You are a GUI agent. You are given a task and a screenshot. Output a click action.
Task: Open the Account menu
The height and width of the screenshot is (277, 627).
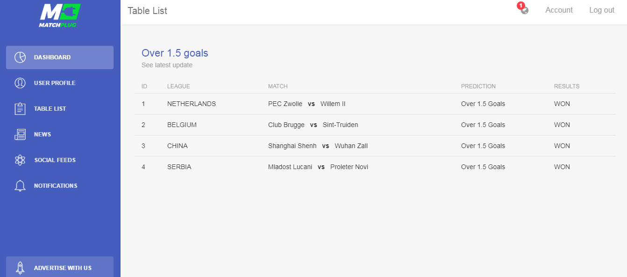point(559,10)
